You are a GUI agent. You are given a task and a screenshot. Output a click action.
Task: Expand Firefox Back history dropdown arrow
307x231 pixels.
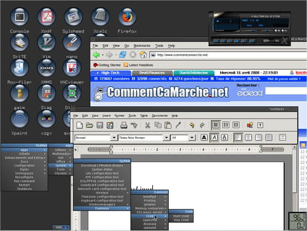[103, 55]
